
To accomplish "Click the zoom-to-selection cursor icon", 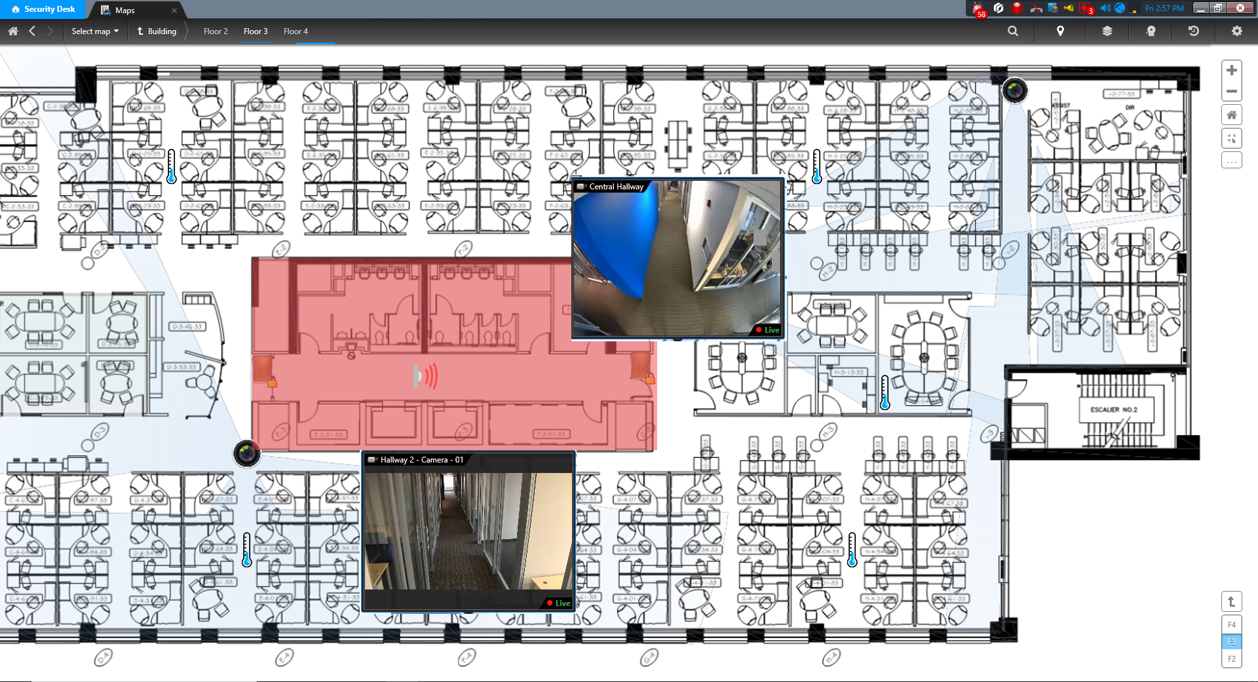I will pos(1232,138).
